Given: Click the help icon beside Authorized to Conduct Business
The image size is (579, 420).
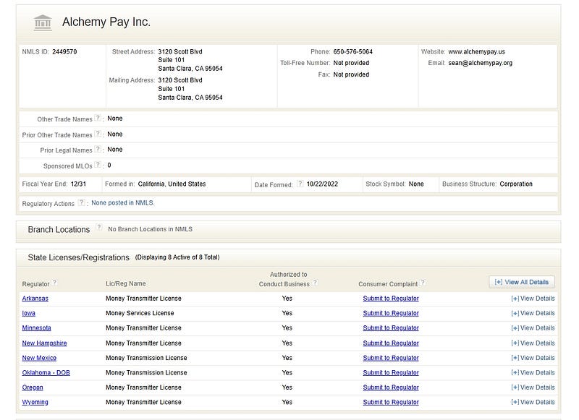Looking at the screenshot, I should tap(315, 283).
